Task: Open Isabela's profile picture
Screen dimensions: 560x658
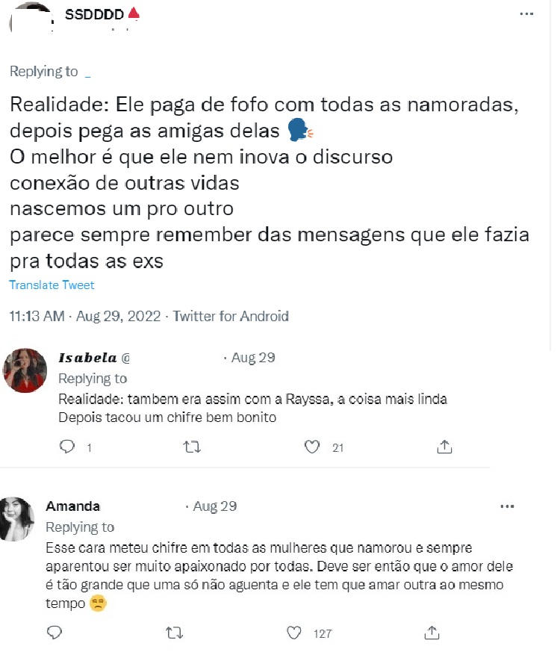Action: (x=25, y=369)
